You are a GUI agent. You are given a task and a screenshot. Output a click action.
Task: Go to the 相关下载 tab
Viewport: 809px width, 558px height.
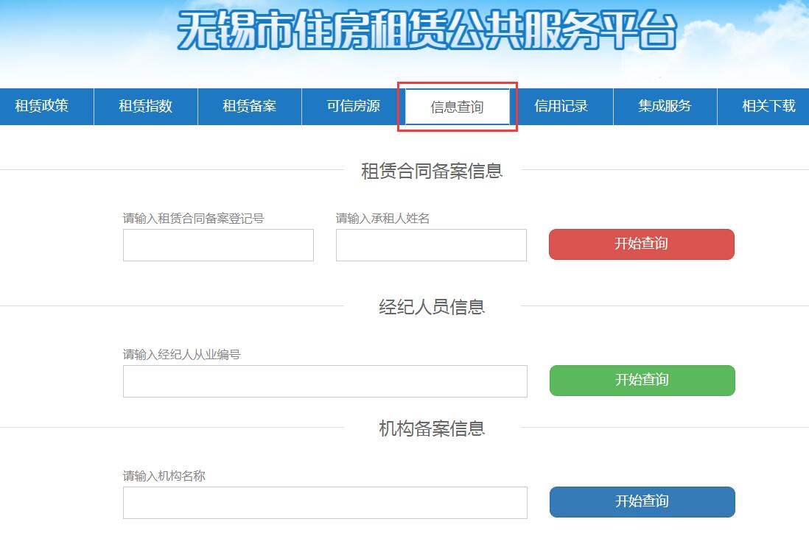pos(768,106)
